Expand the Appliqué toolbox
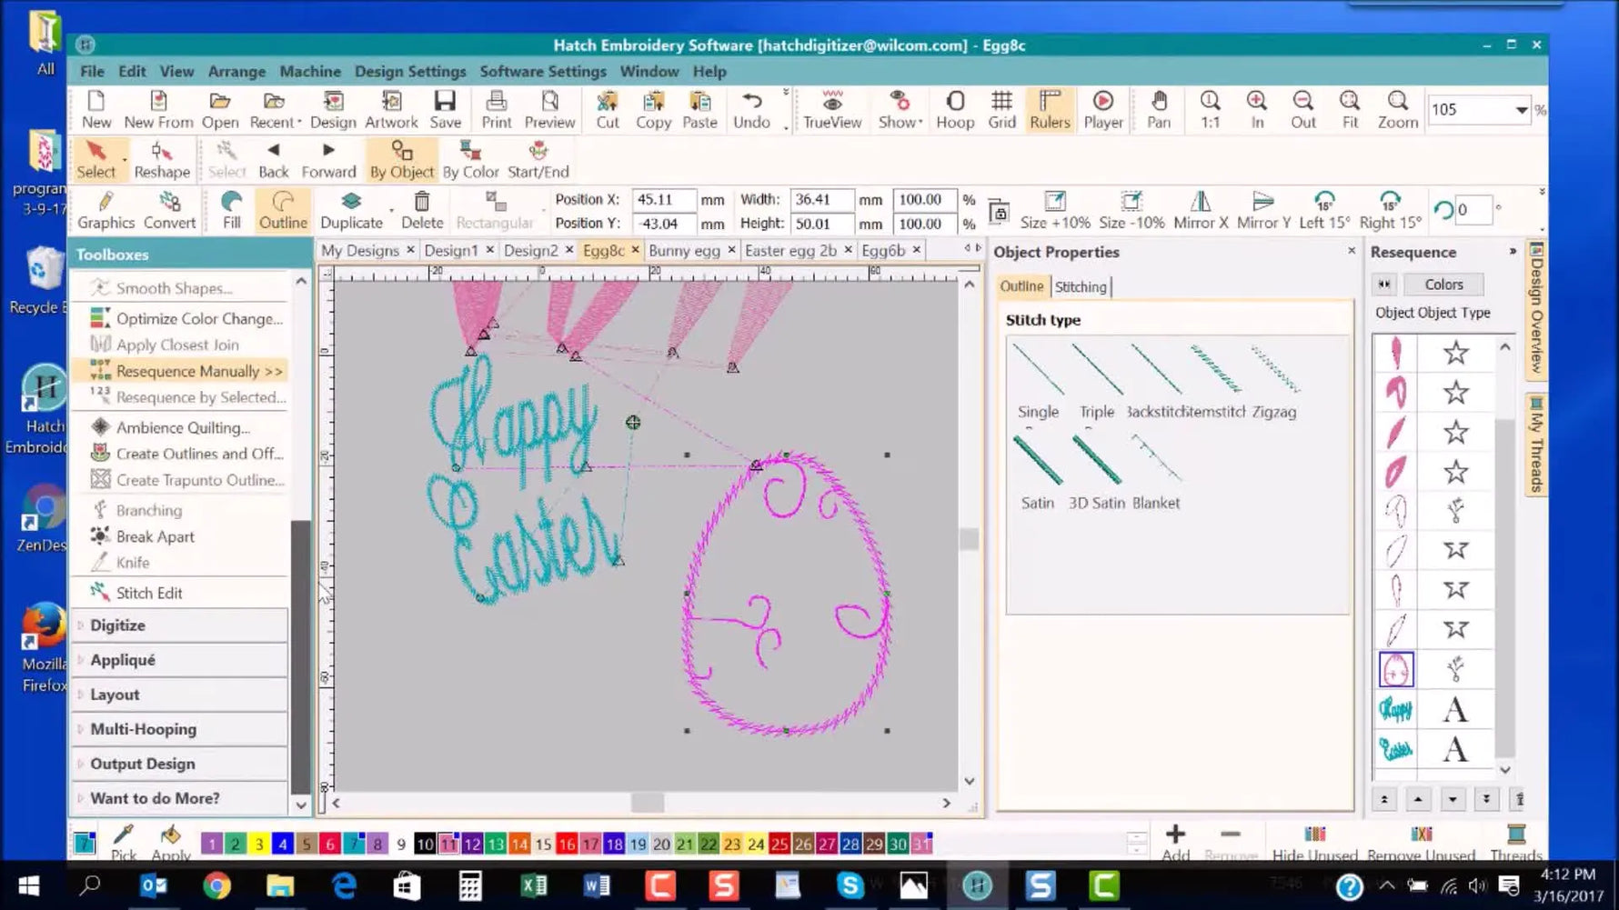This screenshot has height=910, width=1619. 179,660
